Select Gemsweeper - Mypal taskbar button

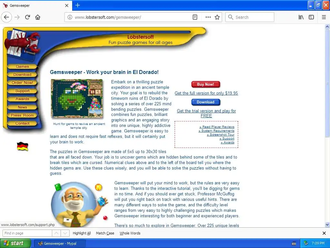coord(60,243)
